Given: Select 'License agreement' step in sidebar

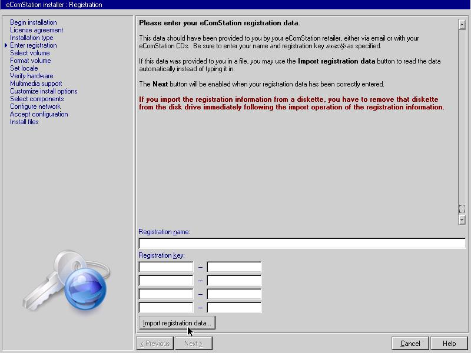Looking at the screenshot, I should coord(37,30).
